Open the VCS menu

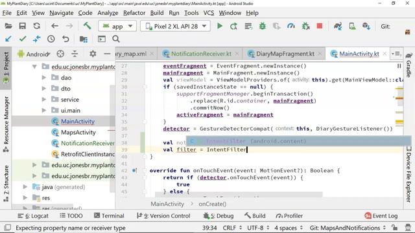coord(209,13)
